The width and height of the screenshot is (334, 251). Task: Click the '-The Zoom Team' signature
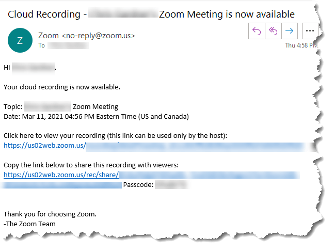pos(29,224)
